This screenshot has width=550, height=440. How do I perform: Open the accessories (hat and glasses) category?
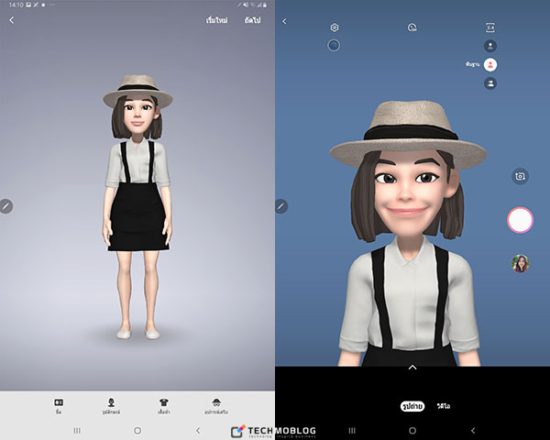point(217,404)
